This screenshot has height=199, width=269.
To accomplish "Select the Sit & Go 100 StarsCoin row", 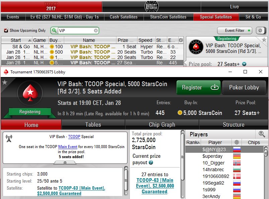I will [92, 47].
